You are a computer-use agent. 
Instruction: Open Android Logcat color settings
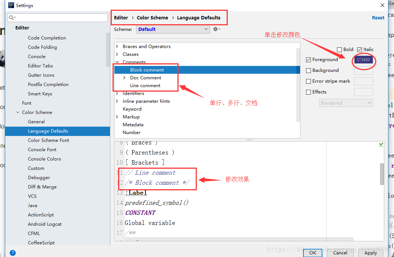45,224
